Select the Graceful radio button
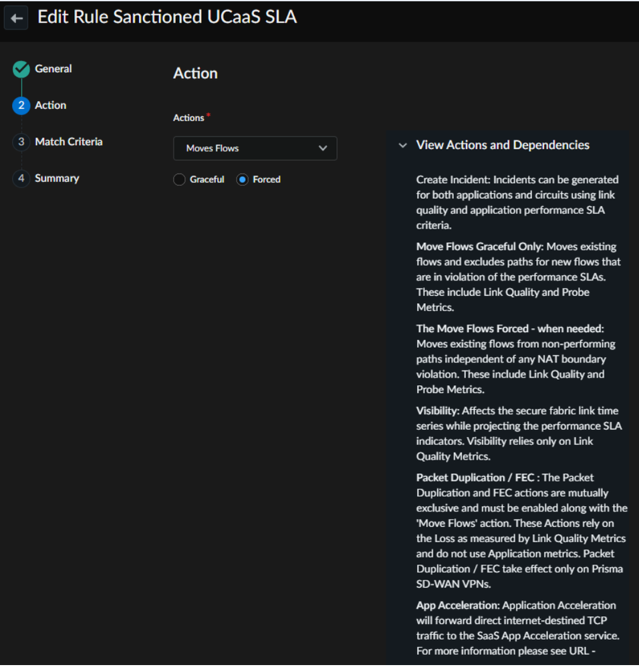The width and height of the screenshot is (639, 667). [179, 180]
